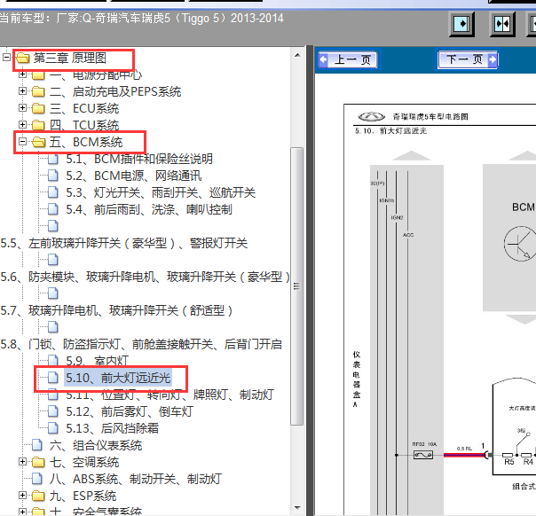Expand the 十、安全气囊系统 folder
The width and height of the screenshot is (536, 516).
[x=22, y=512]
